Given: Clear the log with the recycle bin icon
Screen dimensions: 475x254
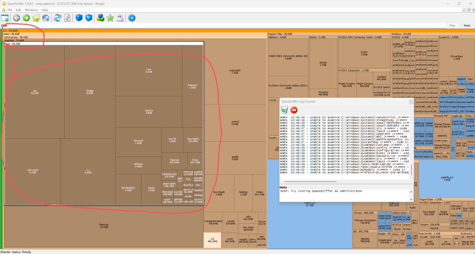Looking at the screenshot, I should pyautogui.click(x=284, y=110).
